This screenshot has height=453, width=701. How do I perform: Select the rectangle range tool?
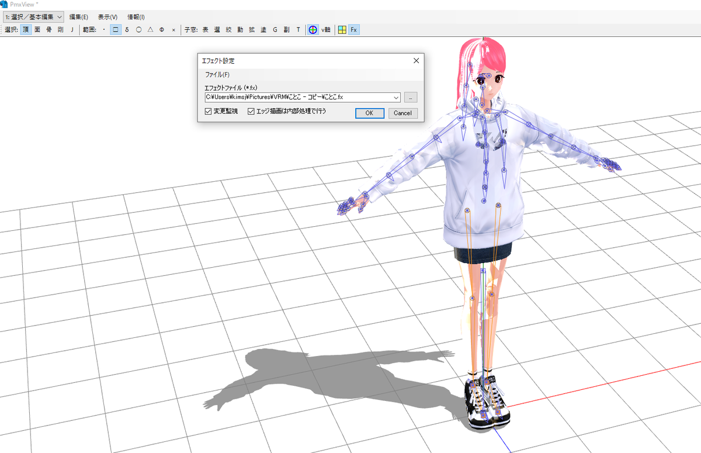pyautogui.click(x=116, y=29)
